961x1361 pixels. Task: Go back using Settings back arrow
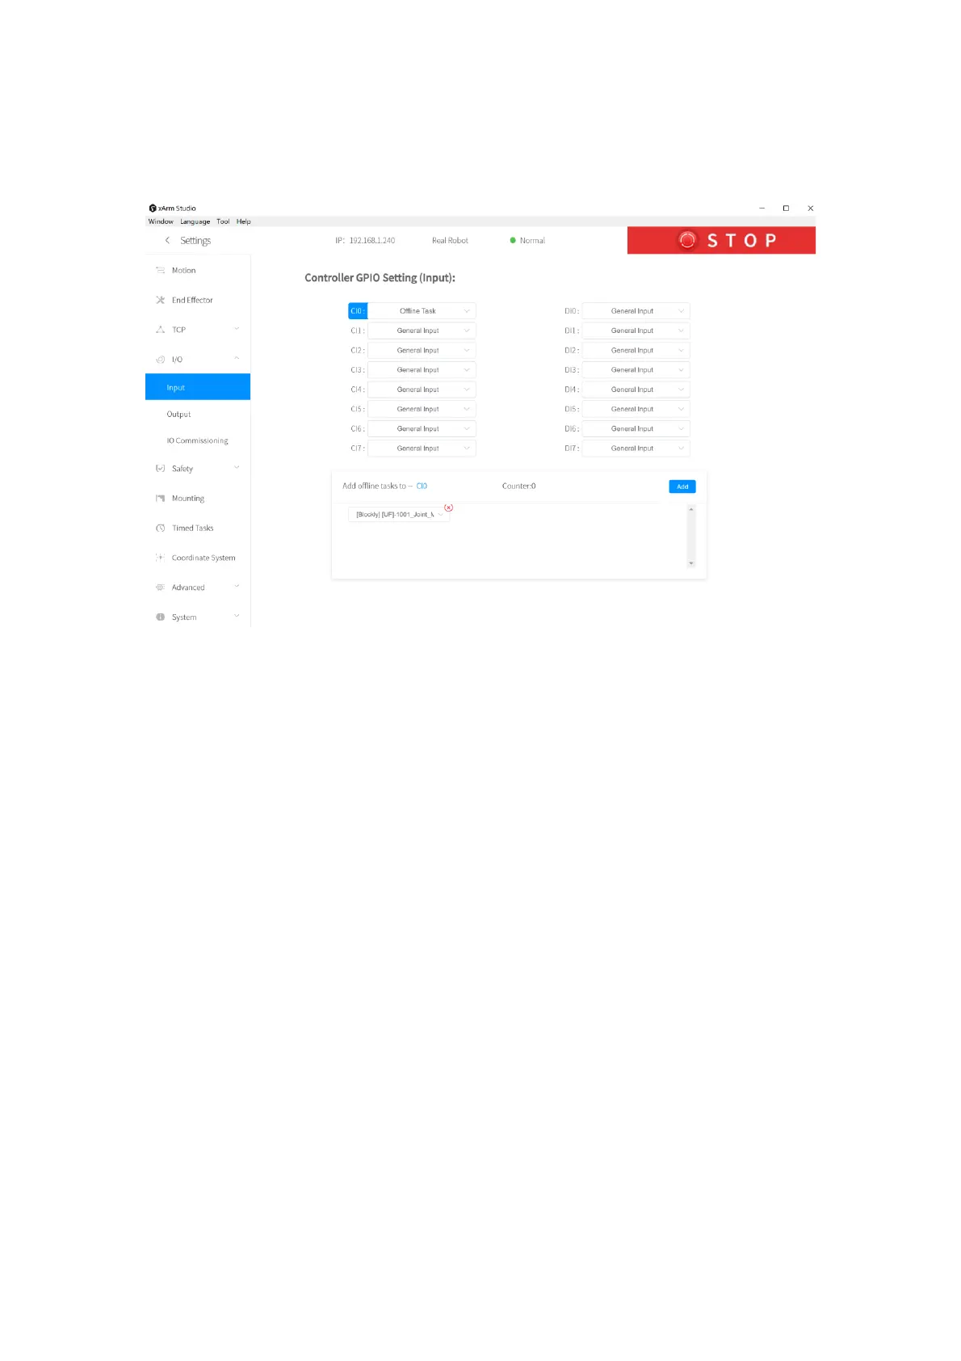coord(167,241)
